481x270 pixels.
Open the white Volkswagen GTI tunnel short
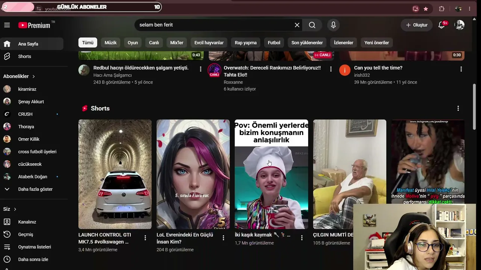[115, 174]
